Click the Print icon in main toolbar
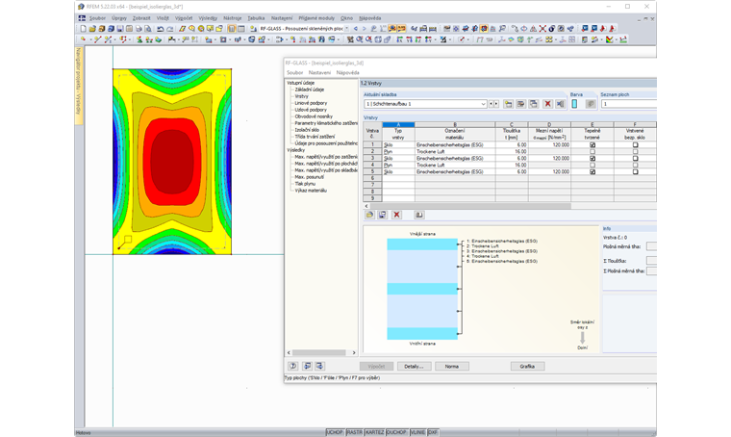The image size is (731, 437). pyautogui.click(x=139, y=29)
